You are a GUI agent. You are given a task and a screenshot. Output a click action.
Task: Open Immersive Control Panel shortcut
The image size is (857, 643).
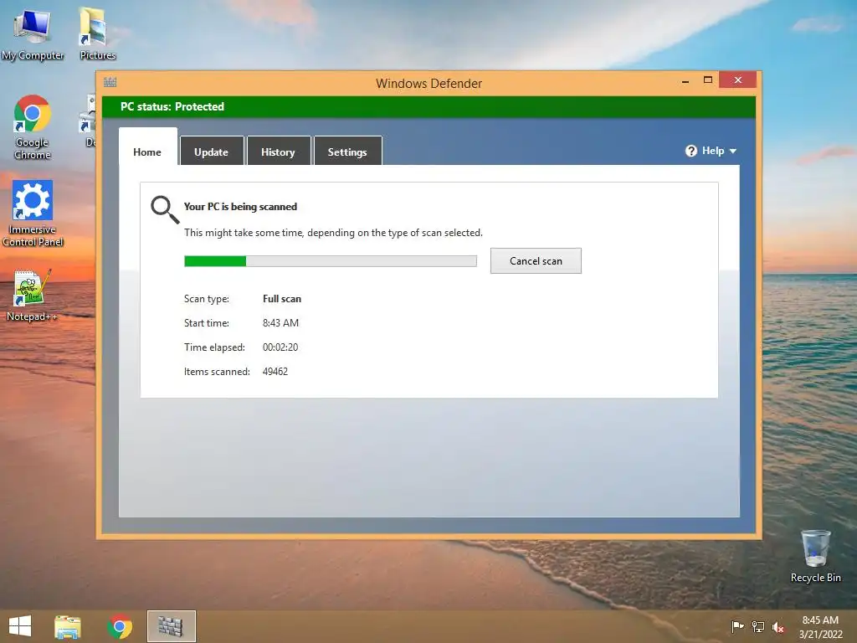tap(33, 213)
